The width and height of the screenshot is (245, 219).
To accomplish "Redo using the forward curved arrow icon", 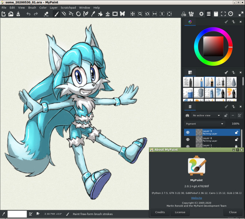I will point(36,14).
